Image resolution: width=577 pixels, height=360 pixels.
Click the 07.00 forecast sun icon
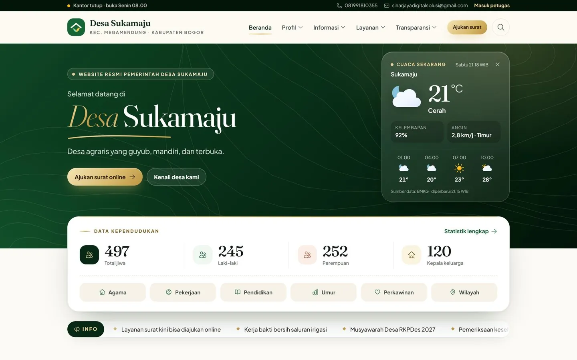pos(459,168)
